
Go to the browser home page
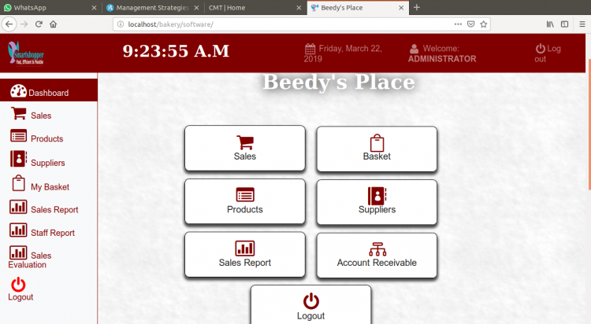click(x=53, y=24)
